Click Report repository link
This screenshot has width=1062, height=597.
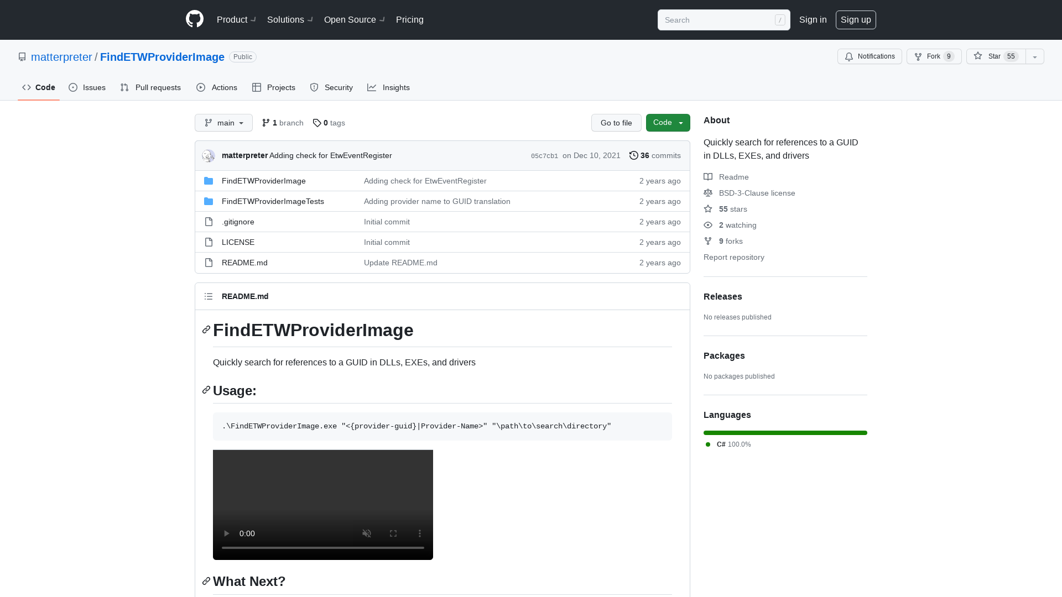tap(734, 257)
